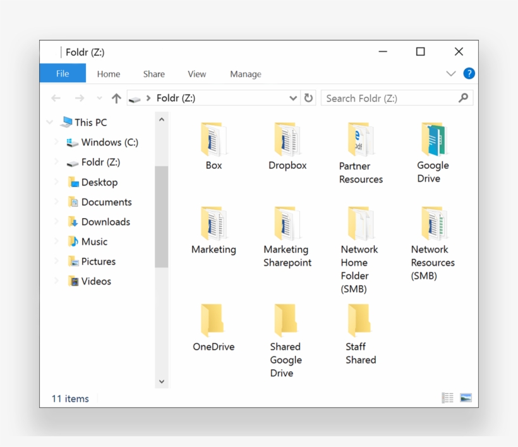Open the Shared Google Drive folder icon
Screen dimensions: 518x447
[x=286, y=320]
